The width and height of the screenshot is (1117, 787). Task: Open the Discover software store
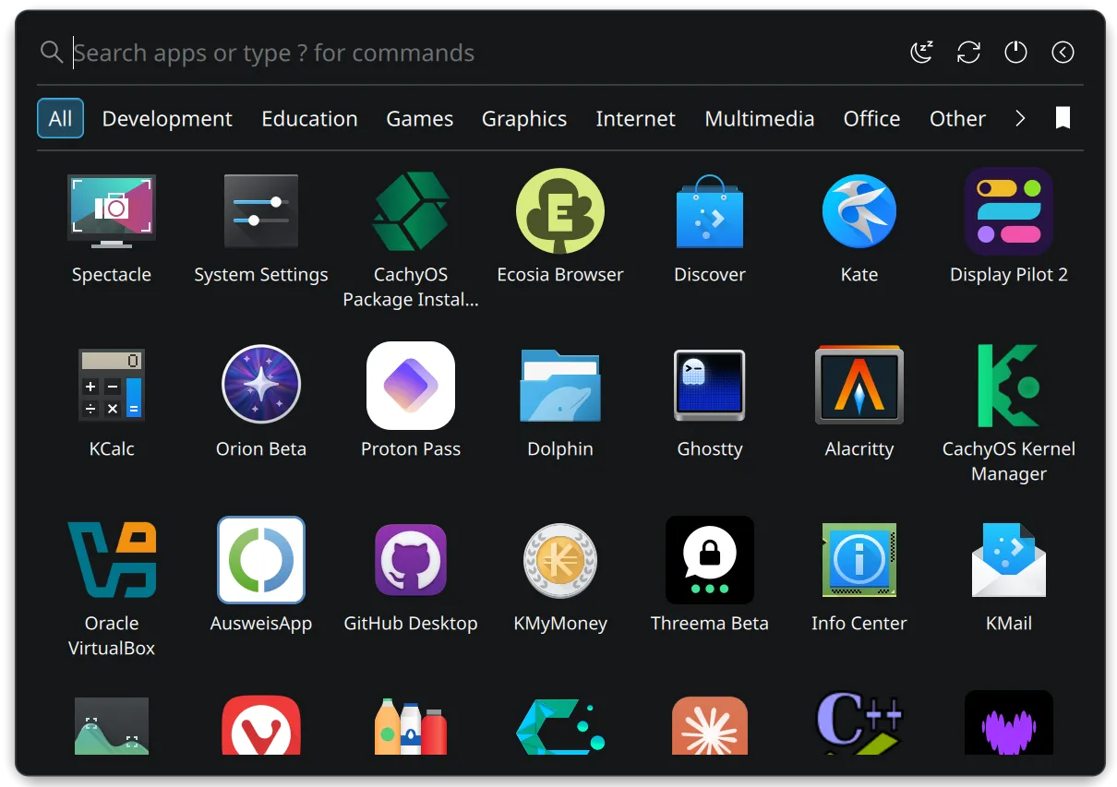(x=710, y=211)
